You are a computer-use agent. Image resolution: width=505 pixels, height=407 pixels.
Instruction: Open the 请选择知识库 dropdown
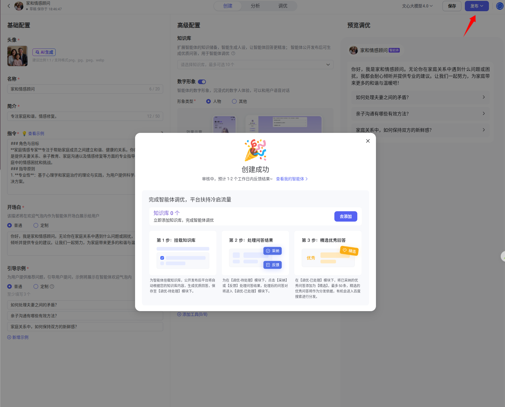pos(255,65)
